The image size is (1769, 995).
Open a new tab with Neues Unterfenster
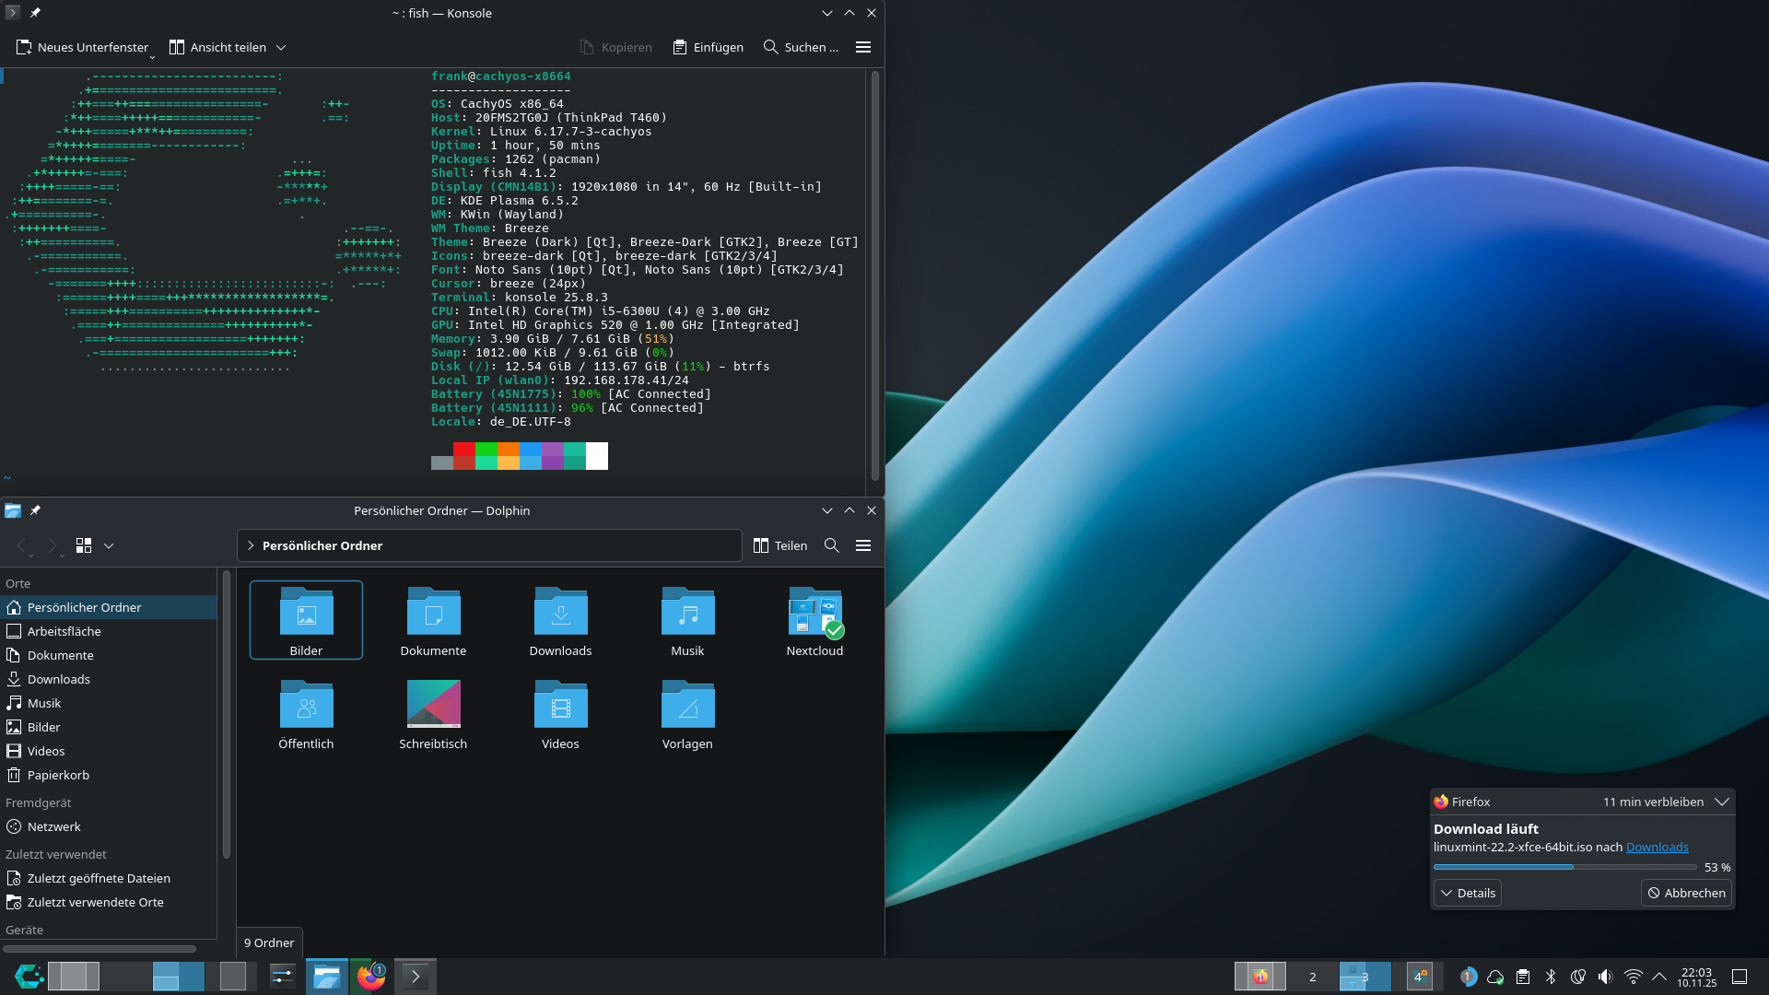click(x=82, y=47)
